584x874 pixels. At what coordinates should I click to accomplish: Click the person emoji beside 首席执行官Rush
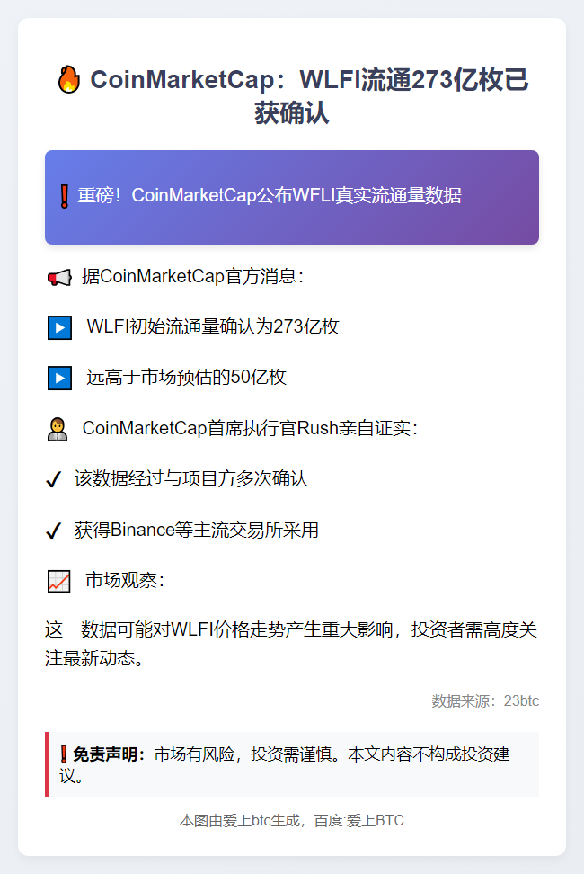pos(58,429)
